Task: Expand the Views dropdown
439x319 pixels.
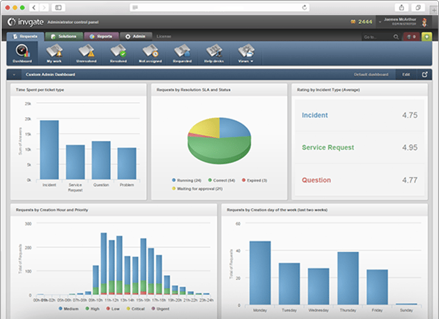Action: pyautogui.click(x=246, y=53)
